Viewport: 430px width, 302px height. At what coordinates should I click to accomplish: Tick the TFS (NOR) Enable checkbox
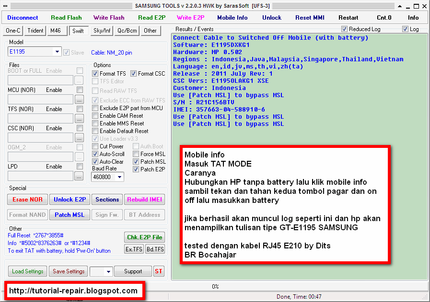80,109
